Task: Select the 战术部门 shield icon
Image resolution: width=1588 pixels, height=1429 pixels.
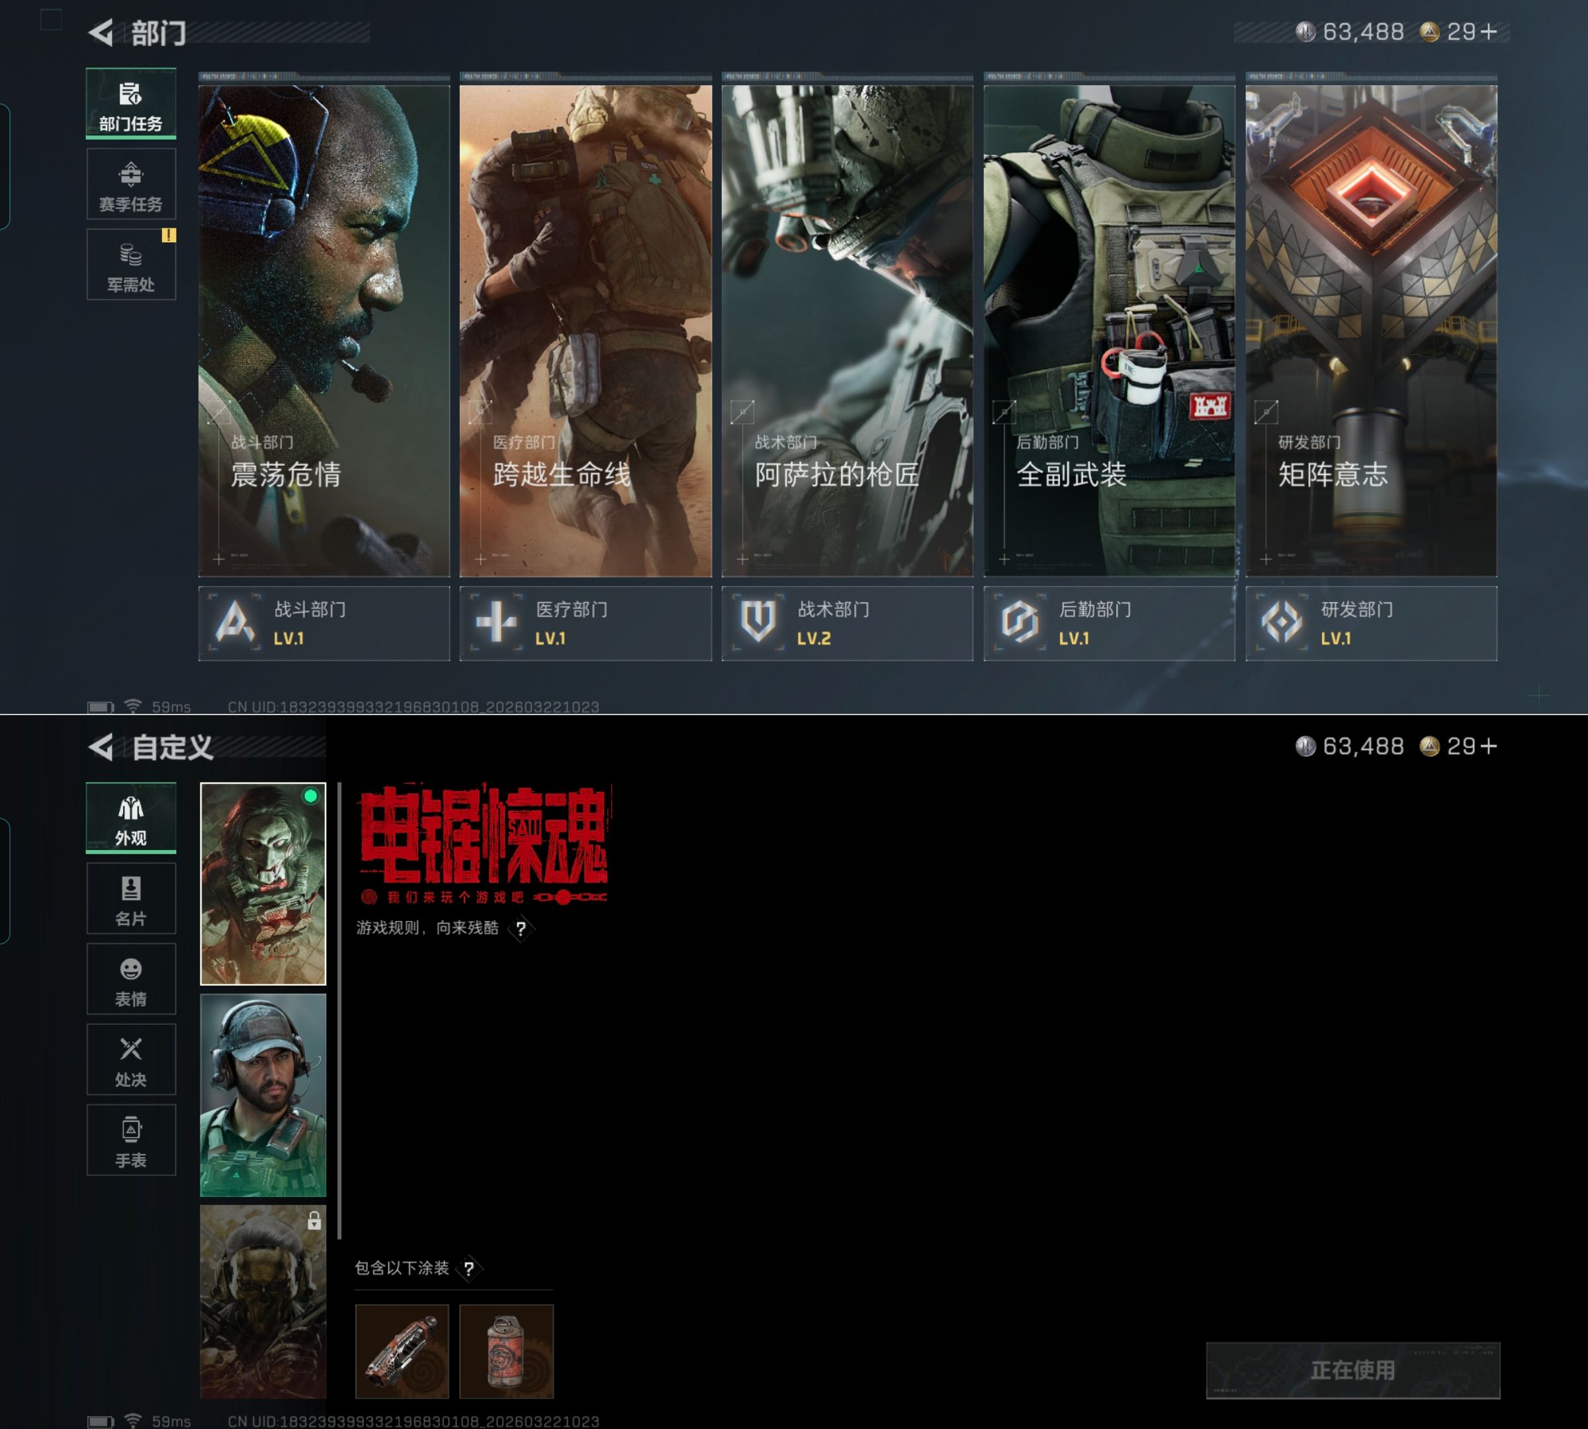Action: click(x=758, y=623)
